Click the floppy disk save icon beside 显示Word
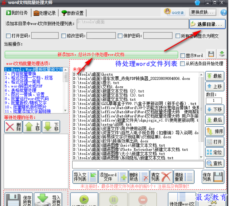 [x=211, y=54]
